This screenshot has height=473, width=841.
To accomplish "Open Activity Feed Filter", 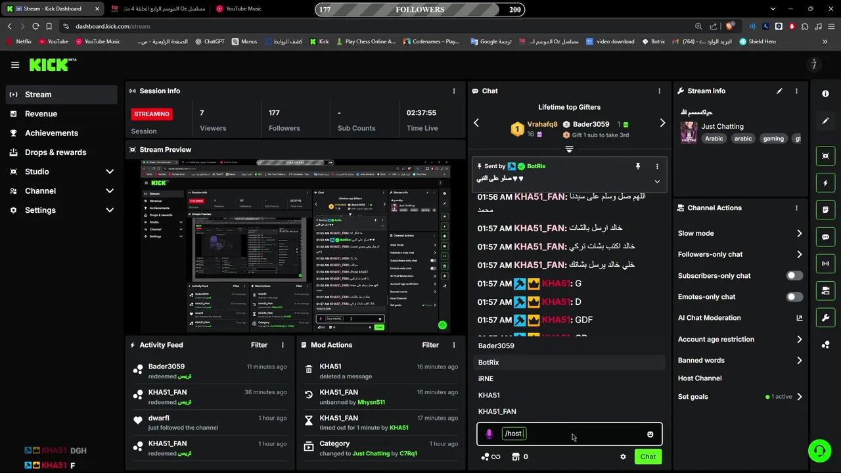I will 259,345.
